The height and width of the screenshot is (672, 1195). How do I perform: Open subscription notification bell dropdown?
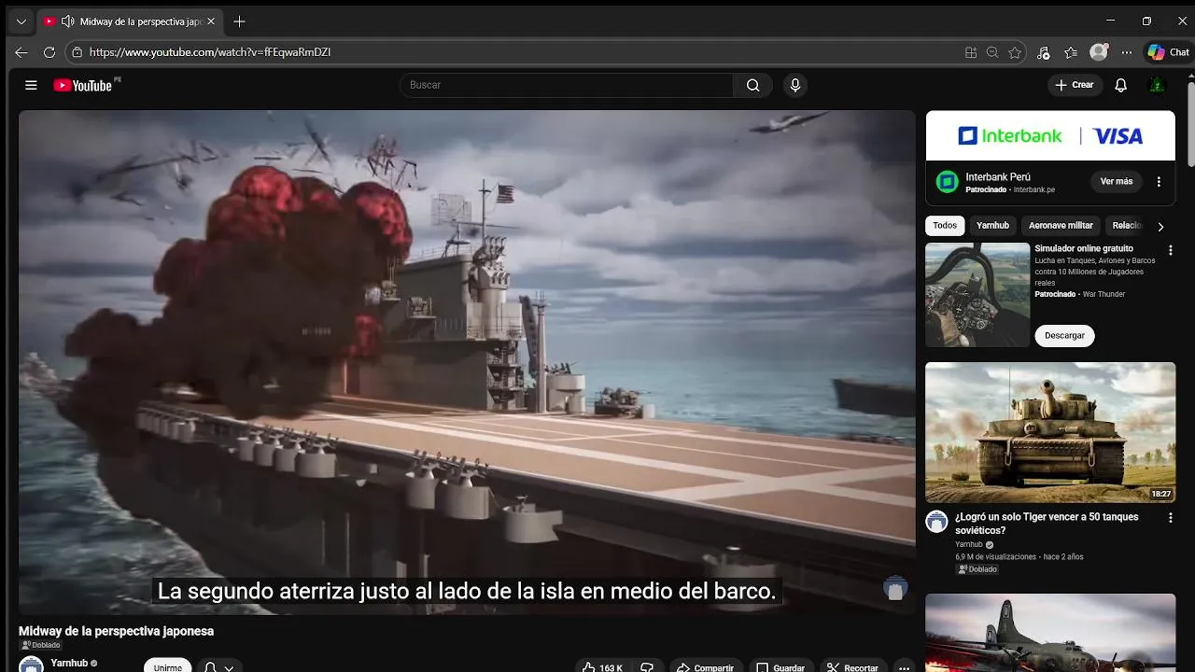click(219, 667)
